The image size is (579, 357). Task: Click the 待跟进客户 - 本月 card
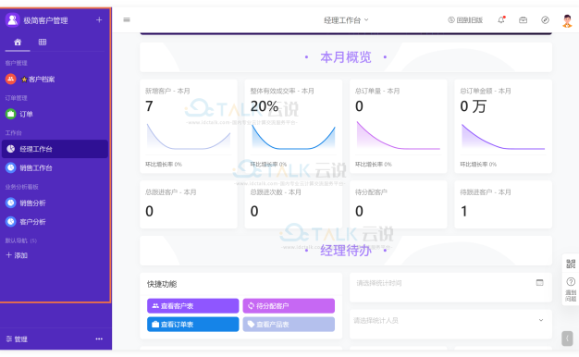click(x=503, y=204)
